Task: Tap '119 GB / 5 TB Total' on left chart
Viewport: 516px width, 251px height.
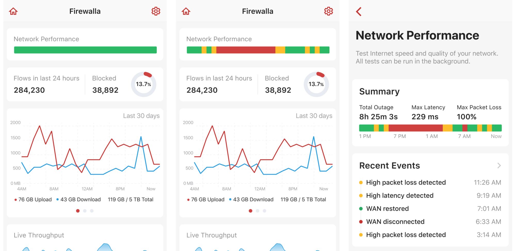Action: pos(131,199)
